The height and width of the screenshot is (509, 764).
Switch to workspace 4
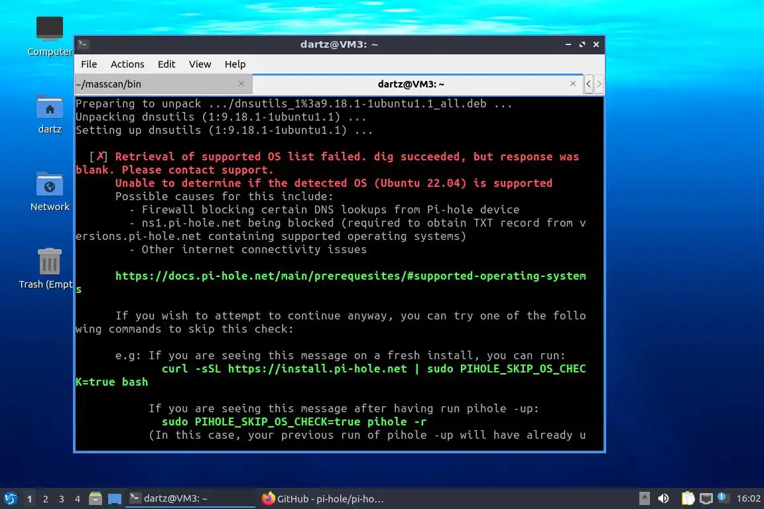(78, 499)
